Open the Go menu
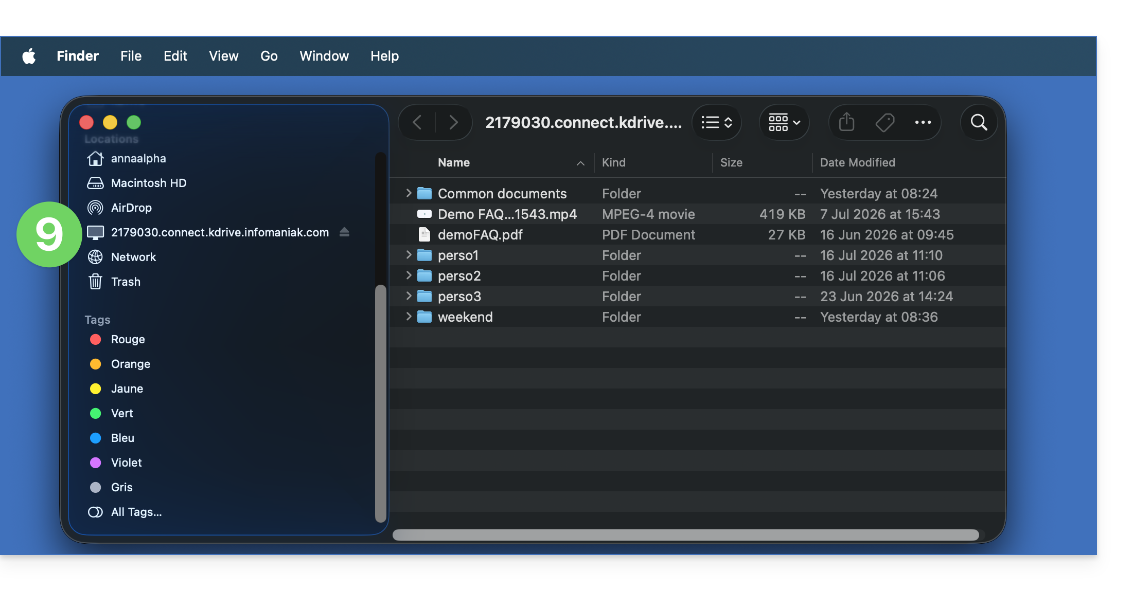 click(x=269, y=56)
